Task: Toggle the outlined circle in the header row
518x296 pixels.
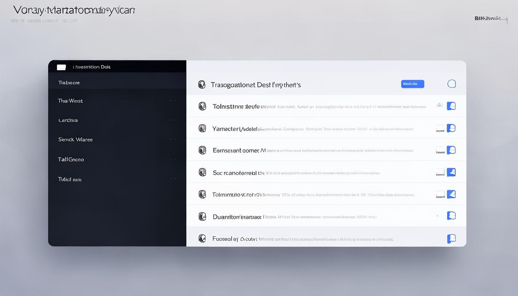Action: click(x=451, y=84)
